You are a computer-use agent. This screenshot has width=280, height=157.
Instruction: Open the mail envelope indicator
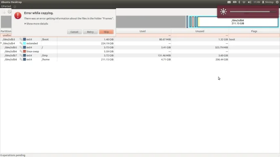tap(229, 2)
